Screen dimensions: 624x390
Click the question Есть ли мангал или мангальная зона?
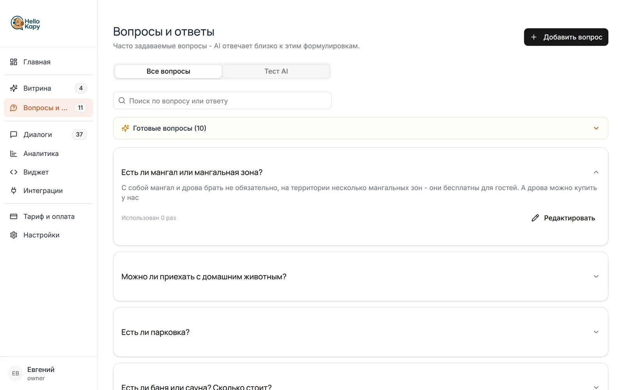[x=192, y=172]
